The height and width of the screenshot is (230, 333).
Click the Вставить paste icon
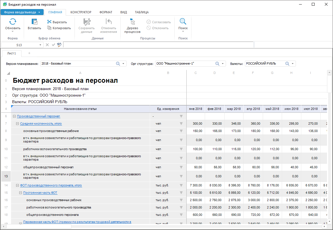[34, 22]
